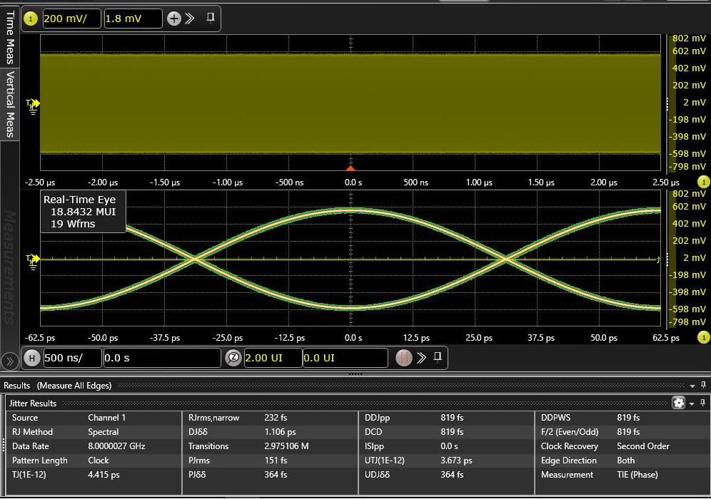Click the plus icon in the channel toolbar
Screen dimensions: 711x499
(173, 19)
